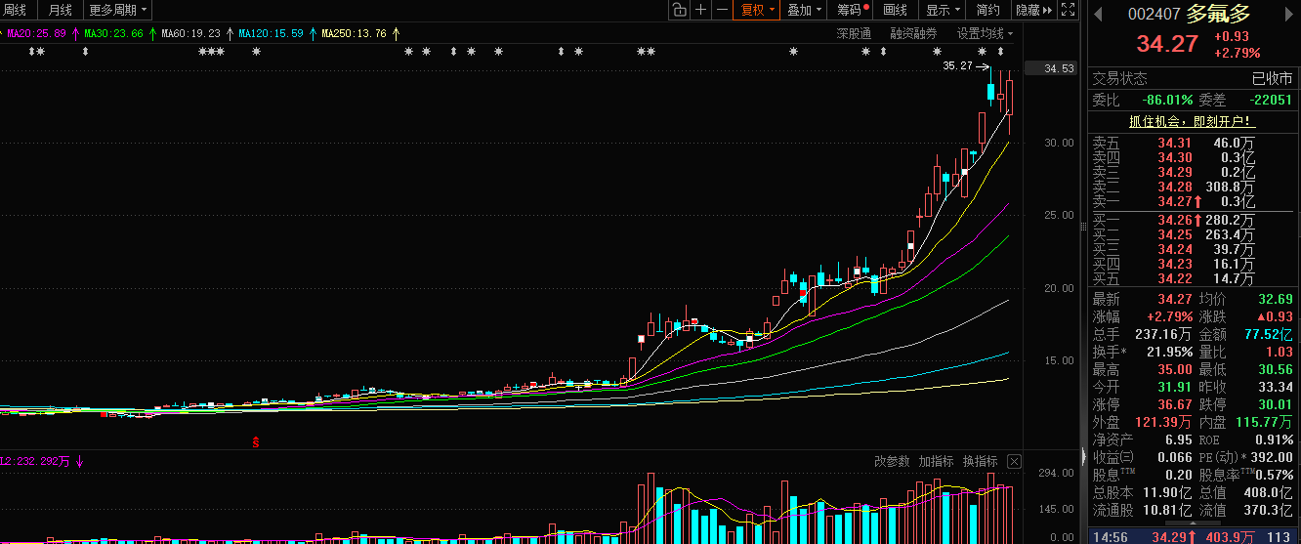This screenshot has width=1301, height=544.
Task: Click the 总值 value 408.0亿
Action: 1268,492
